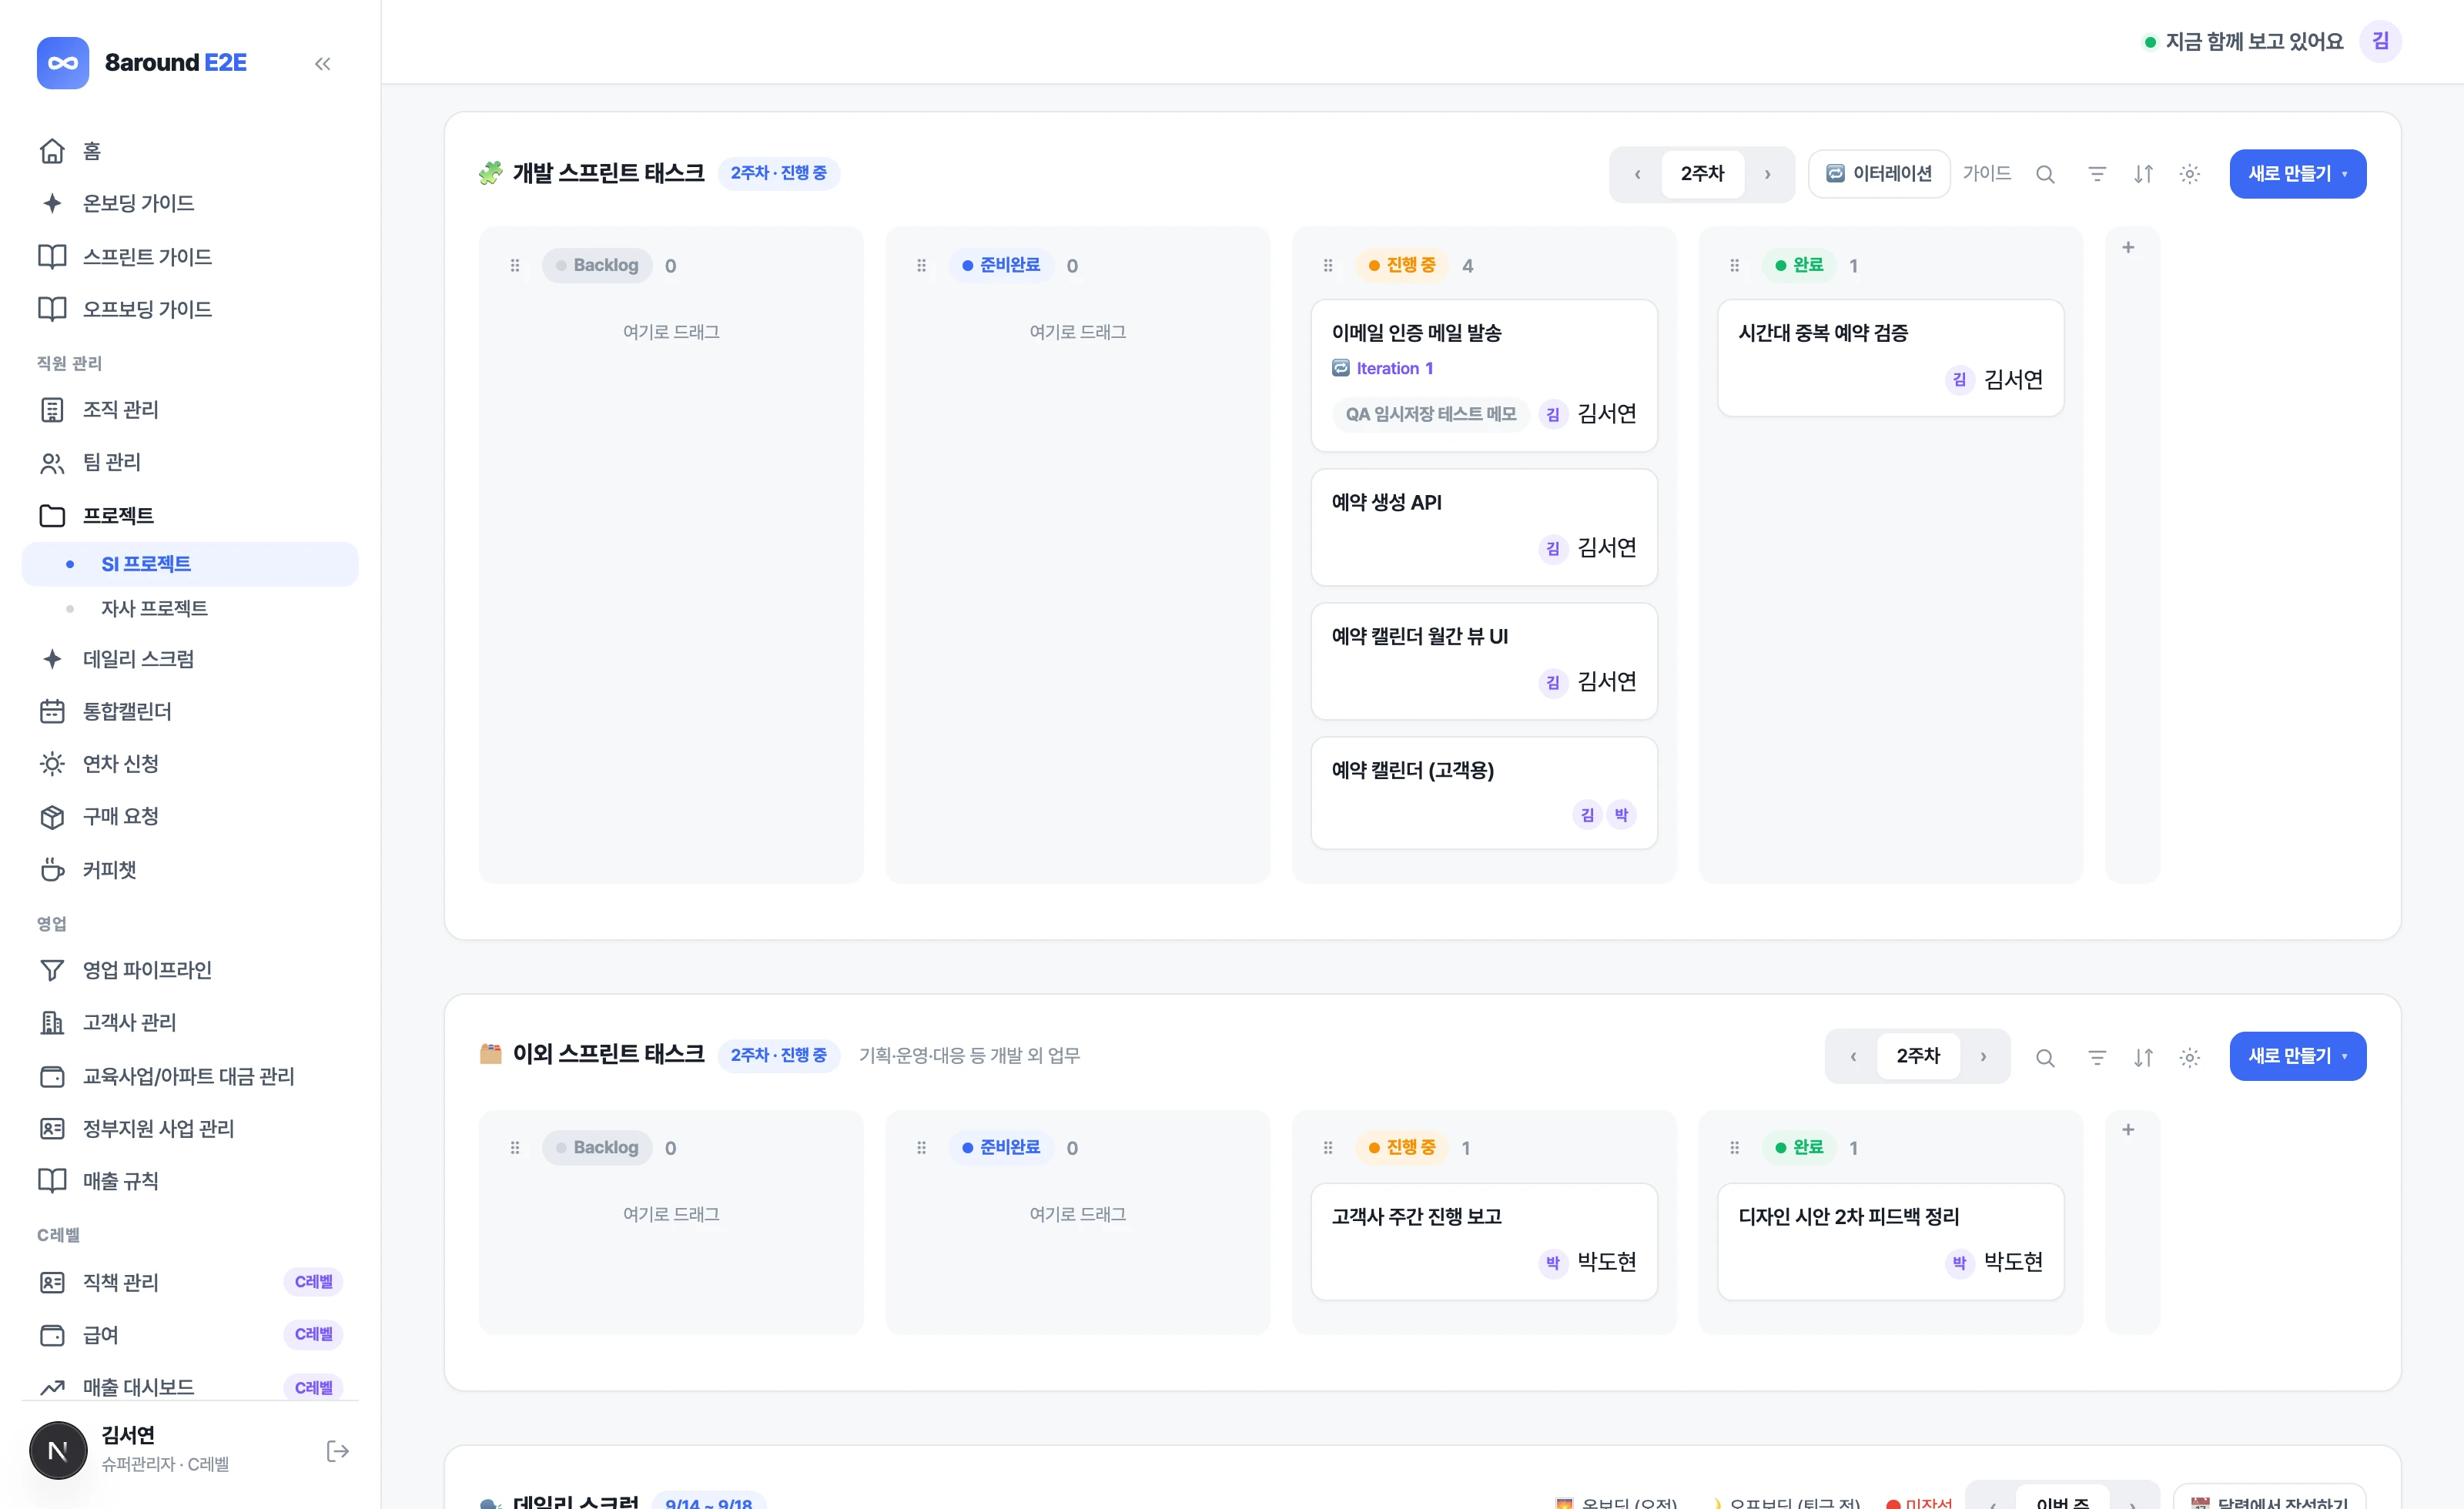
Task: Click the 정부지원 사업 관리 card icon
Action: click(52, 1128)
